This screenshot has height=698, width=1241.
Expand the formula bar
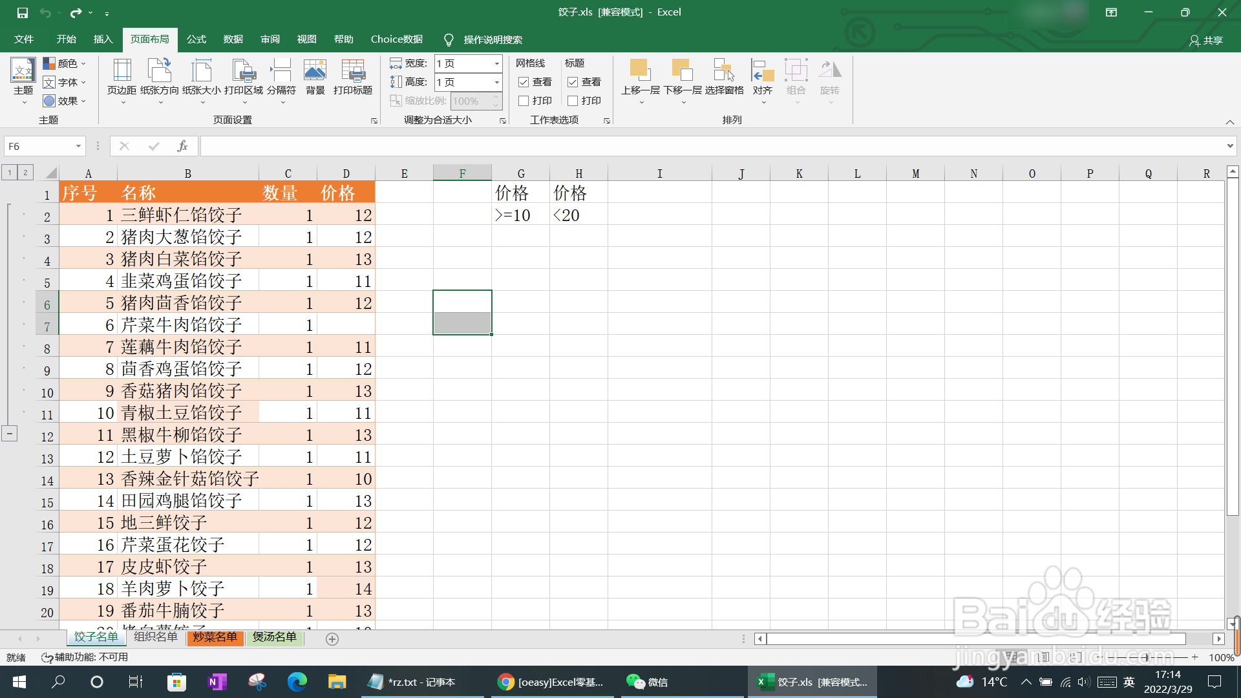coord(1229,146)
